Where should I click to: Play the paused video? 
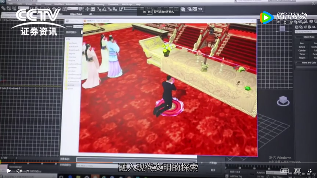(8, 171)
